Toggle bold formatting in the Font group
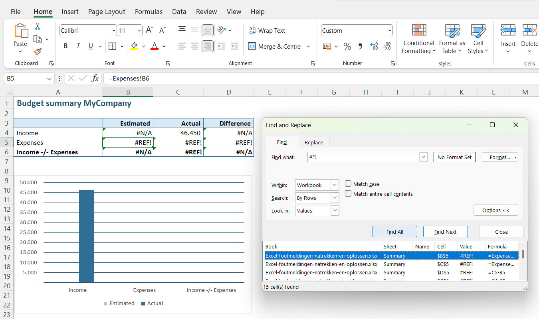 tap(65, 46)
